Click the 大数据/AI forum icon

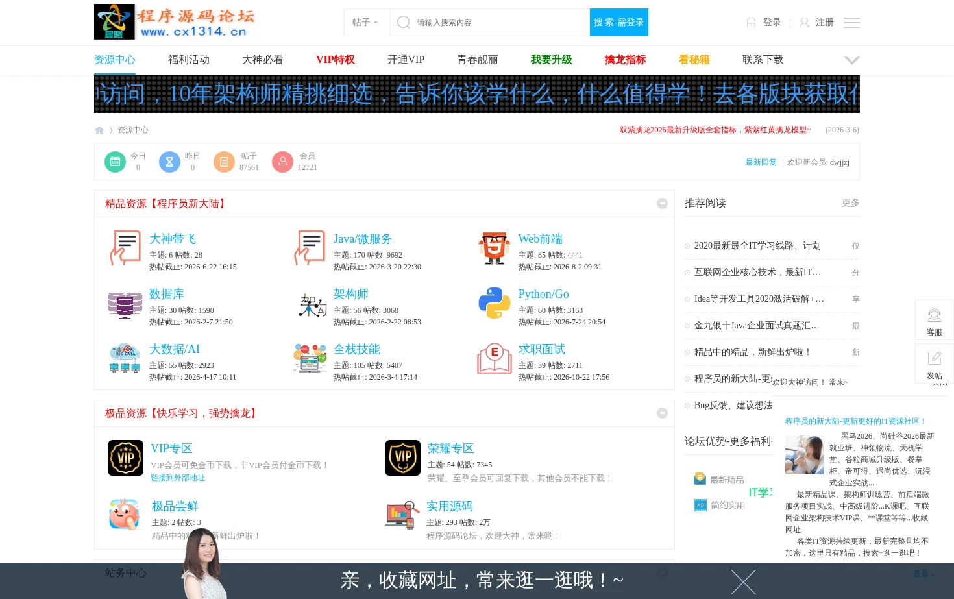tap(125, 358)
